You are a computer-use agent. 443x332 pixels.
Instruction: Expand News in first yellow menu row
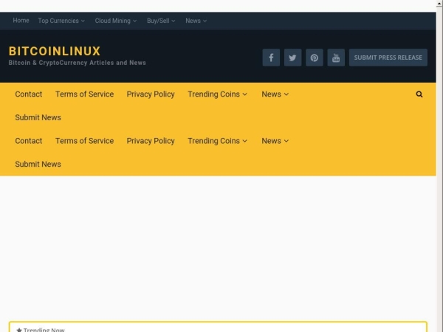[275, 94]
